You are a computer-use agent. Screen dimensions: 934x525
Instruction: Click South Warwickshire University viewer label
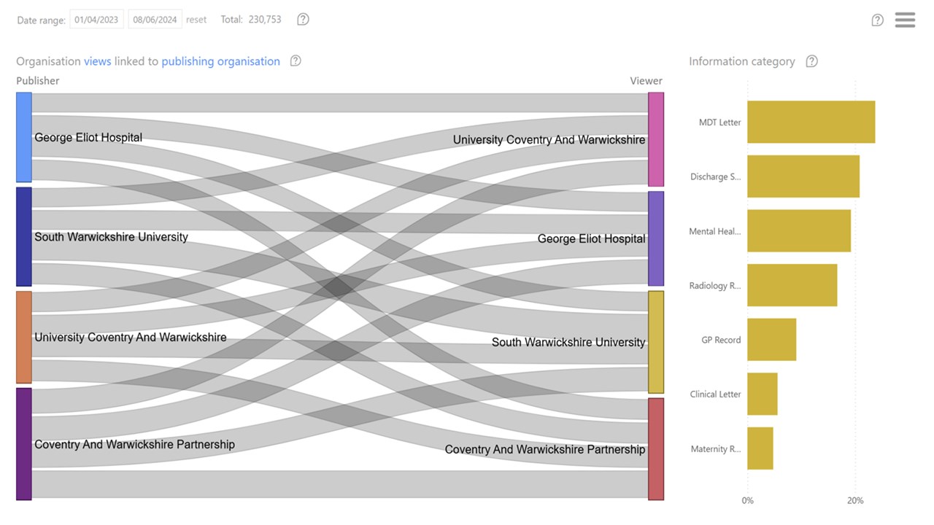[x=568, y=342]
